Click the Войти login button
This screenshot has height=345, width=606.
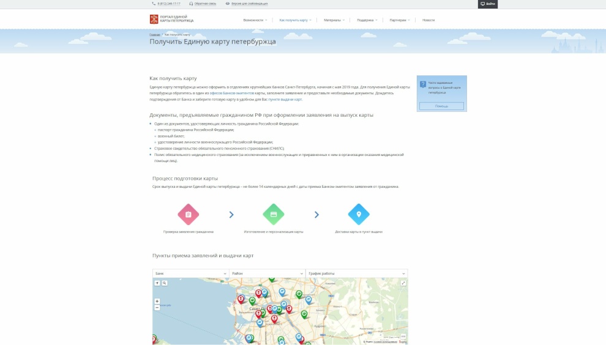tap(488, 4)
